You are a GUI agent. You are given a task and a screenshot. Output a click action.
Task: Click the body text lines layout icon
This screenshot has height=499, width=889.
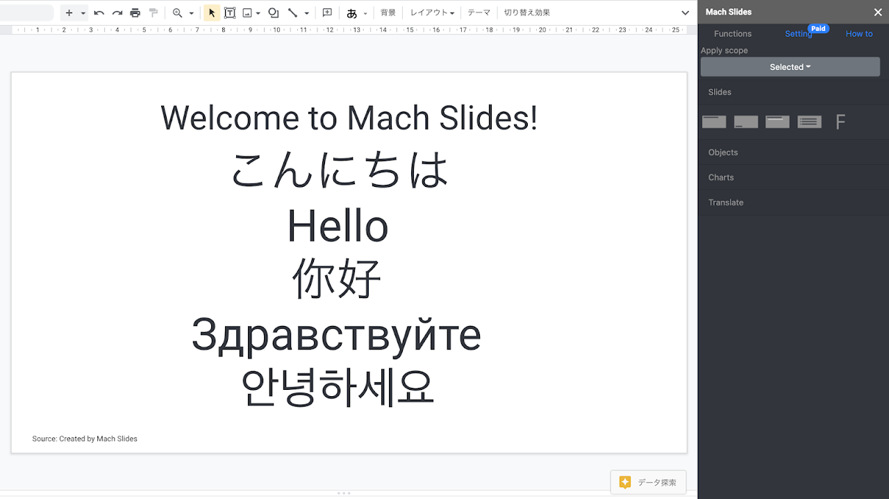click(810, 122)
